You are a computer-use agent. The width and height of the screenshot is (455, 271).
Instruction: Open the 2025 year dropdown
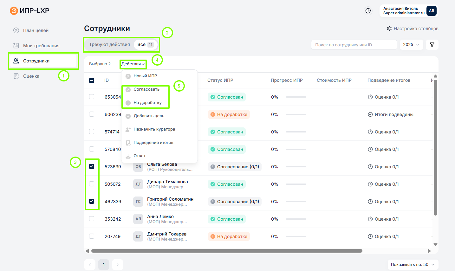pos(411,45)
